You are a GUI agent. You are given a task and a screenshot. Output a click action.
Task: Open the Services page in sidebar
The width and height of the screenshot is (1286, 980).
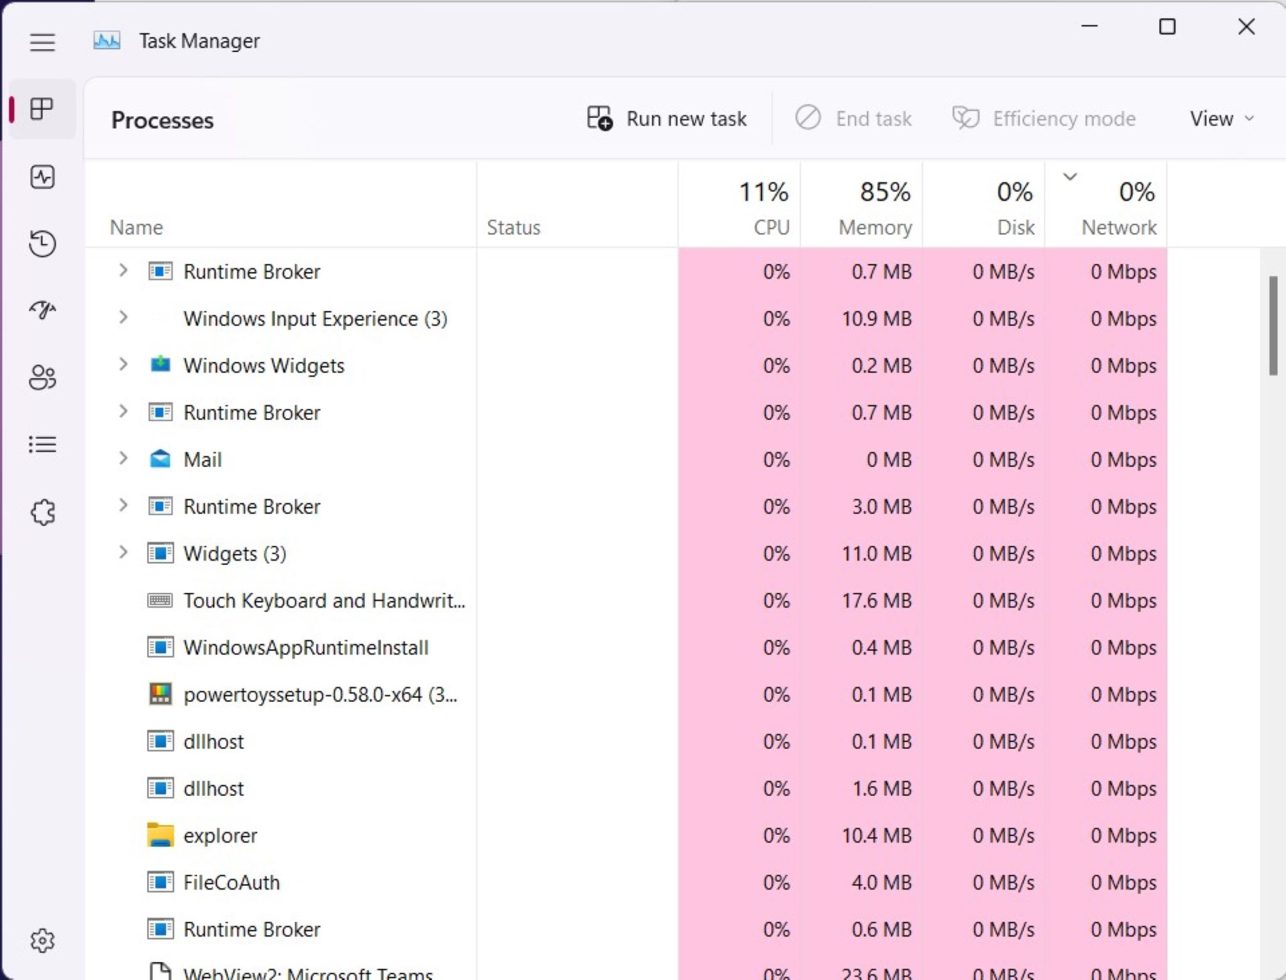click(x=42, y=512)
